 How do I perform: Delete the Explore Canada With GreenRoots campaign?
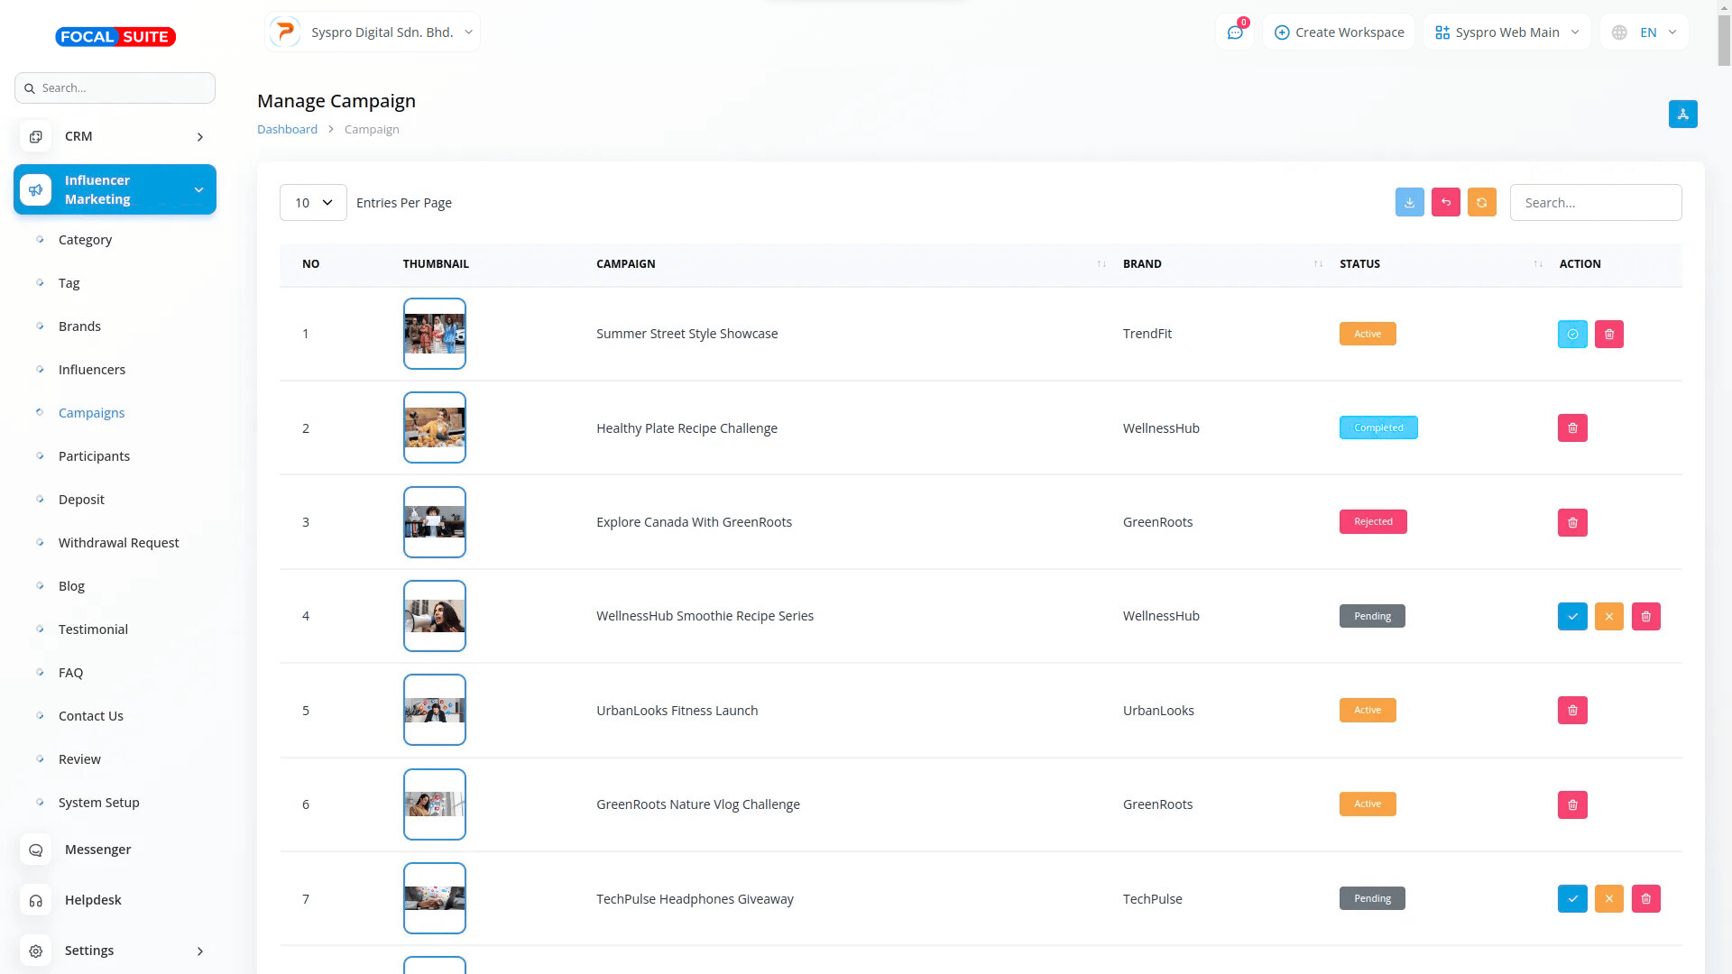(1571, 523)
